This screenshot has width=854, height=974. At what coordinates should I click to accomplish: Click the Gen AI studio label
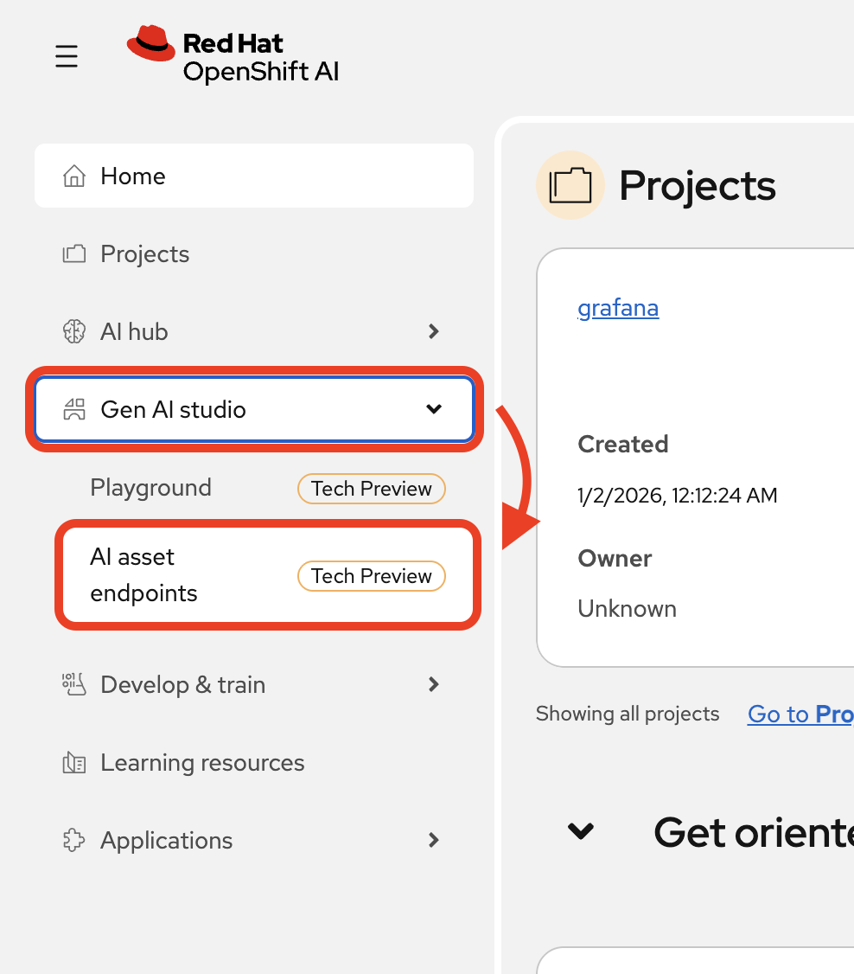(x=173, y=409)
